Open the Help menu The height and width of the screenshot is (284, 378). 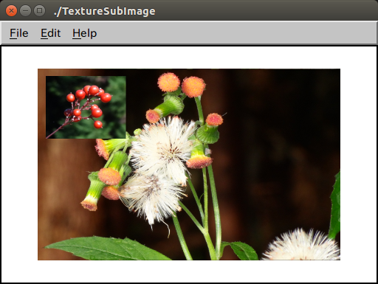[84, 33]
